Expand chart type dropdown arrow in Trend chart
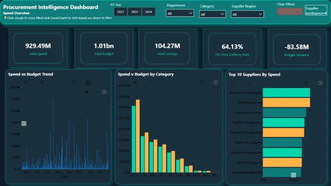The height and width of the screenshot is (186, 331). point(97,92)
